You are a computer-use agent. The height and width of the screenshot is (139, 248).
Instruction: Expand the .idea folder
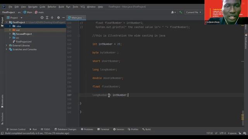click(x=10, y=26)
